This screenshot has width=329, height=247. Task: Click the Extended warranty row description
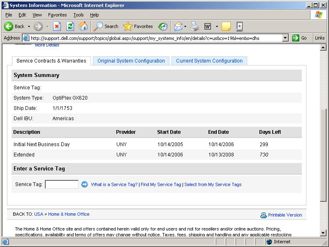(x=24, y=155)
